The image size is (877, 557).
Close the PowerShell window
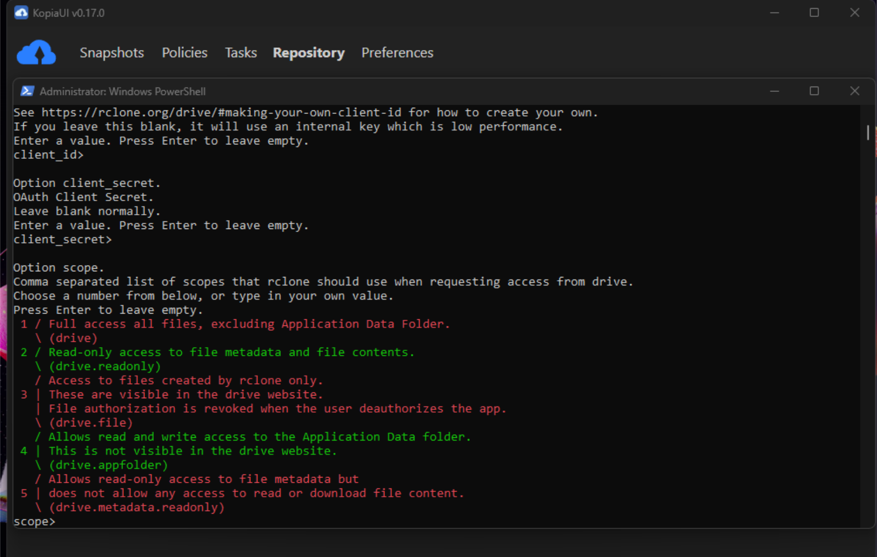pyautogui.click(x=855, y=91)
